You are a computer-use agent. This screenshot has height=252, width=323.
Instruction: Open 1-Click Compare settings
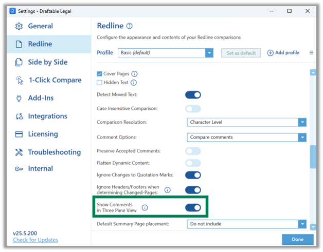pyautogui.click(x=49, y=80)
